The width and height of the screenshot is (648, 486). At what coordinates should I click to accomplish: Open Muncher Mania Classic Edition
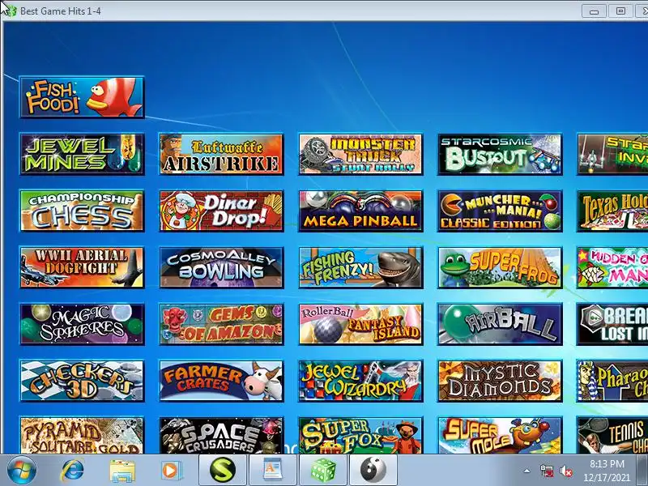pyautogui.click(x=500, y=211)
